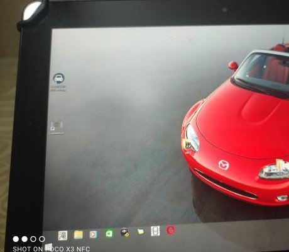Launch Opera browser from the taskbar

point(171,230)
